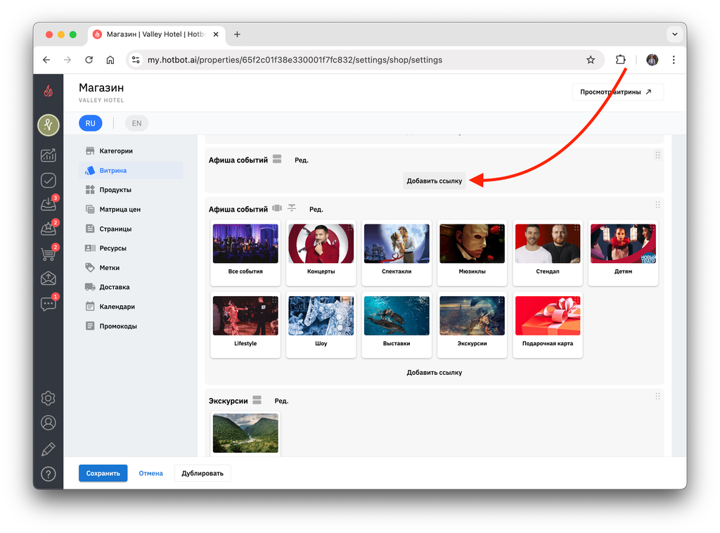Bookmark page with the star icon
Screen dimensions: 720x533
coord(591,60)
